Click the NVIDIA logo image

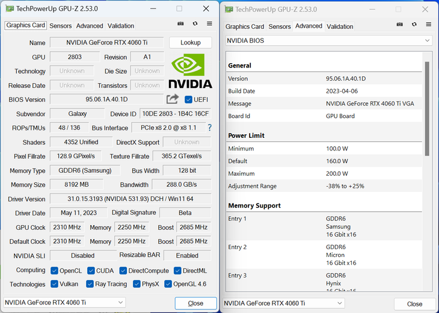pos(190,70)
